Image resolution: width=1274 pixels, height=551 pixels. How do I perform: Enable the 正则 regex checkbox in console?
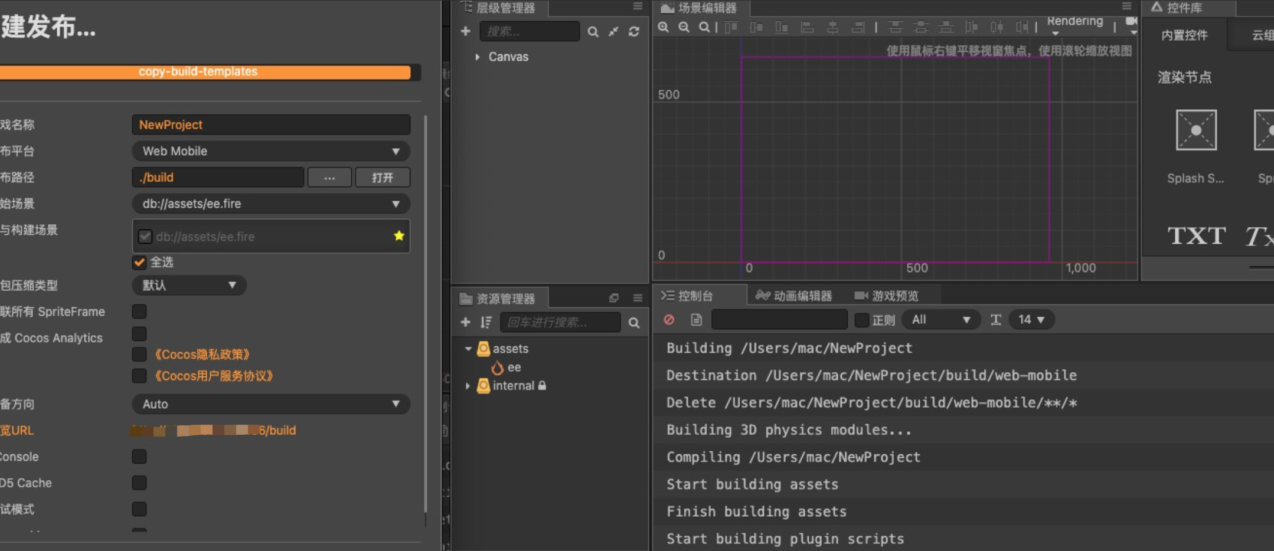tap(861, 320)
